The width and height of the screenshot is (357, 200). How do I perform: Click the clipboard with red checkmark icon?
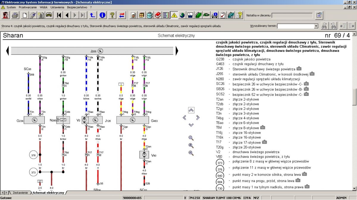pos(222,15)
